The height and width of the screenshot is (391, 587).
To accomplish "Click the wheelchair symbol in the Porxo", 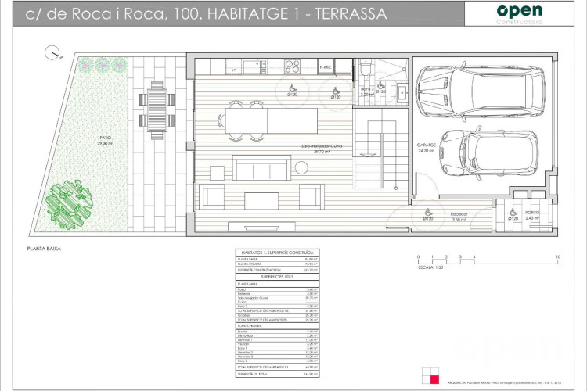I will coord(514,213).
